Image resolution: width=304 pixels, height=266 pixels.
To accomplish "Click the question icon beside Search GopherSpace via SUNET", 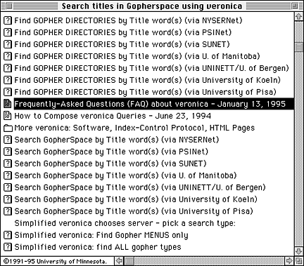I will click(x=8, y=164).
